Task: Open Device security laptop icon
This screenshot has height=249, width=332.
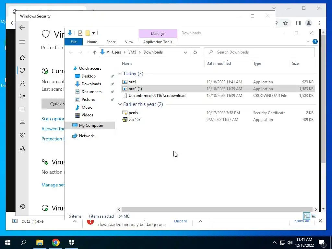Action: point(22,122)
